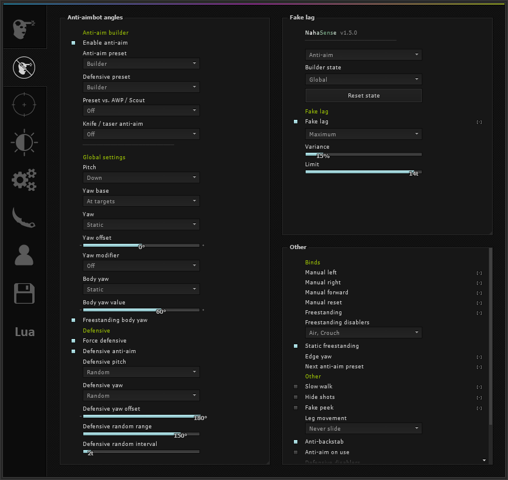Toggle Defensive anti-aim checkbox

click(73, 351)
